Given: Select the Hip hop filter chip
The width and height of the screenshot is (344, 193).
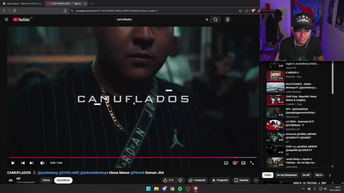Looking at the screenshot, I should (x=320, y=175).
